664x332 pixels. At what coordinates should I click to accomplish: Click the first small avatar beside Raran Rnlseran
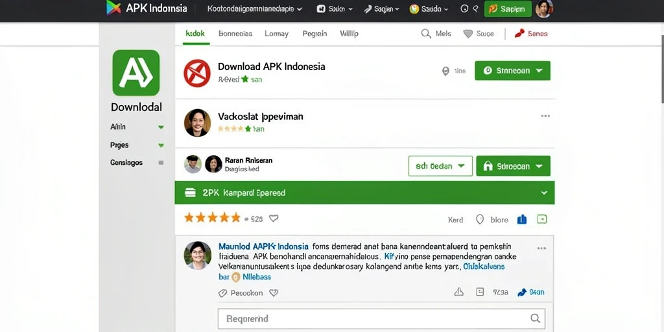click(193, 164)
